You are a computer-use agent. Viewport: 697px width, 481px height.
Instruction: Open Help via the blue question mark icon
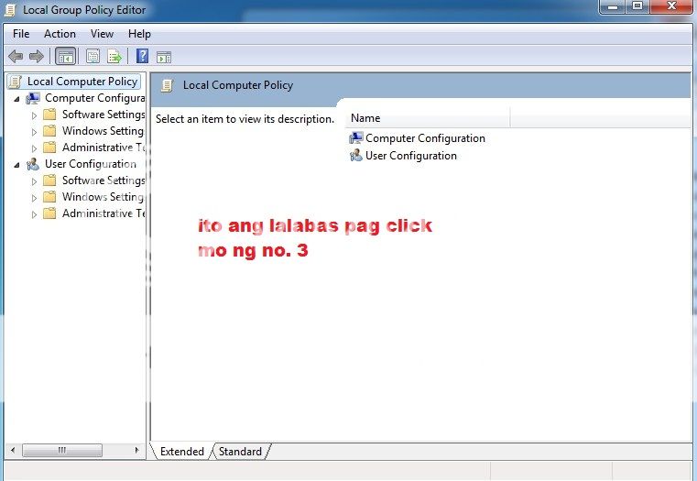pyautogui.click(x=142, y=56)
